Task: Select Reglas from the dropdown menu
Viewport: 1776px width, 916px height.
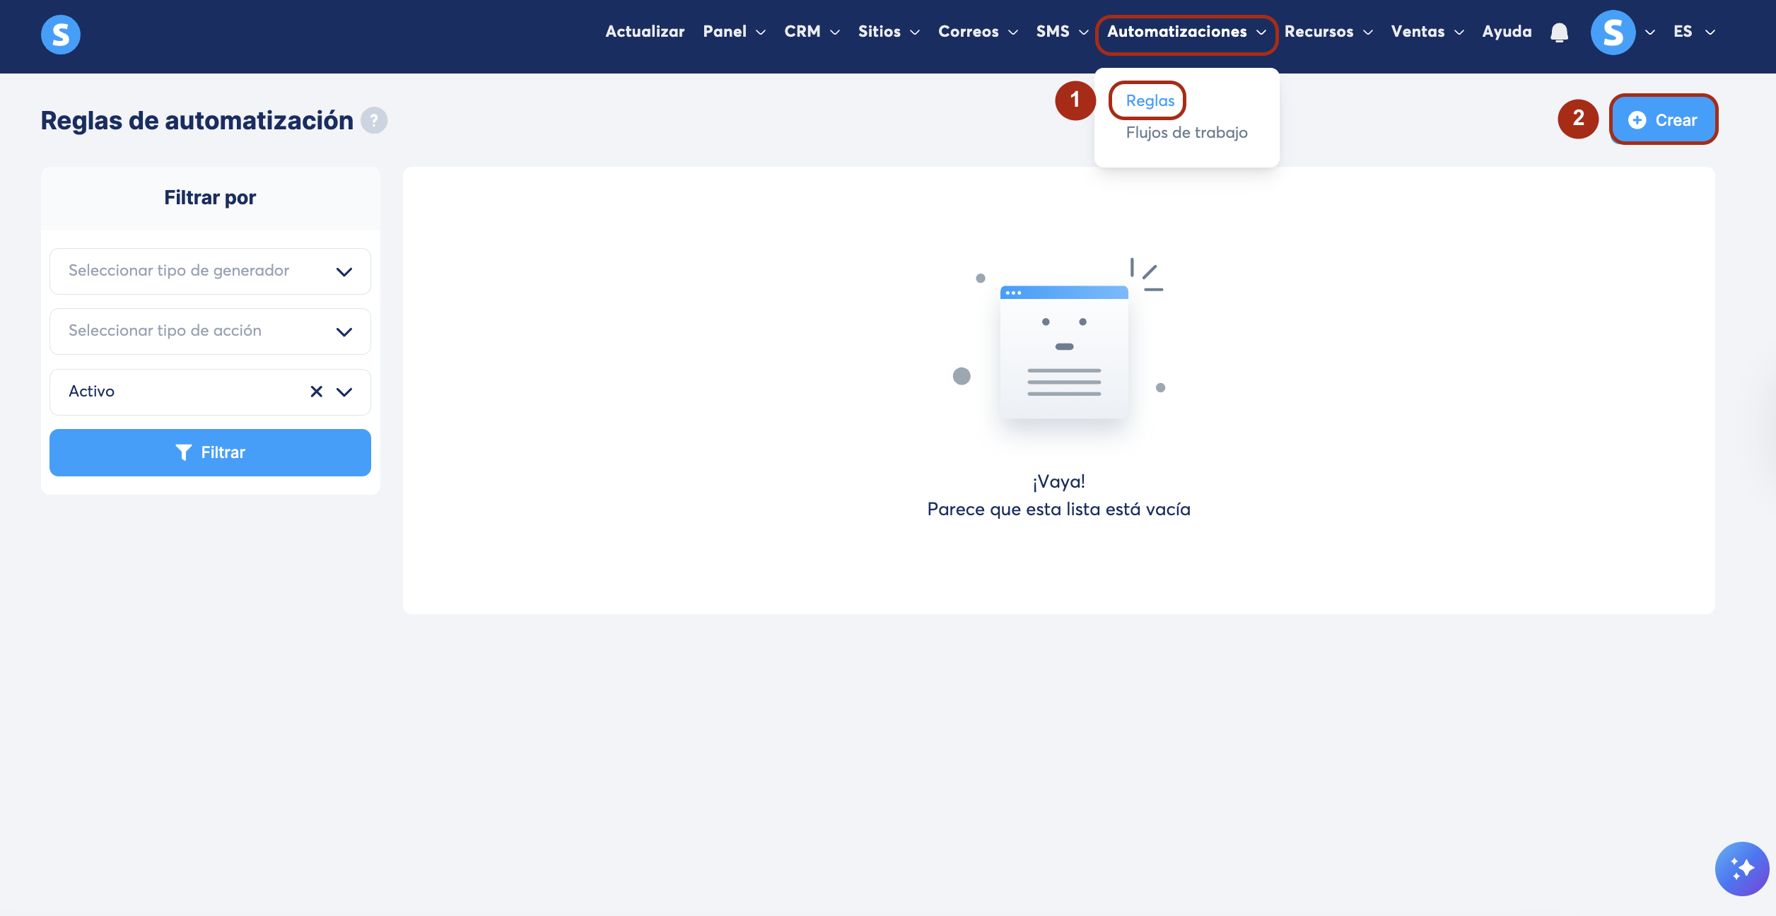Action: tap(1150, 100)
